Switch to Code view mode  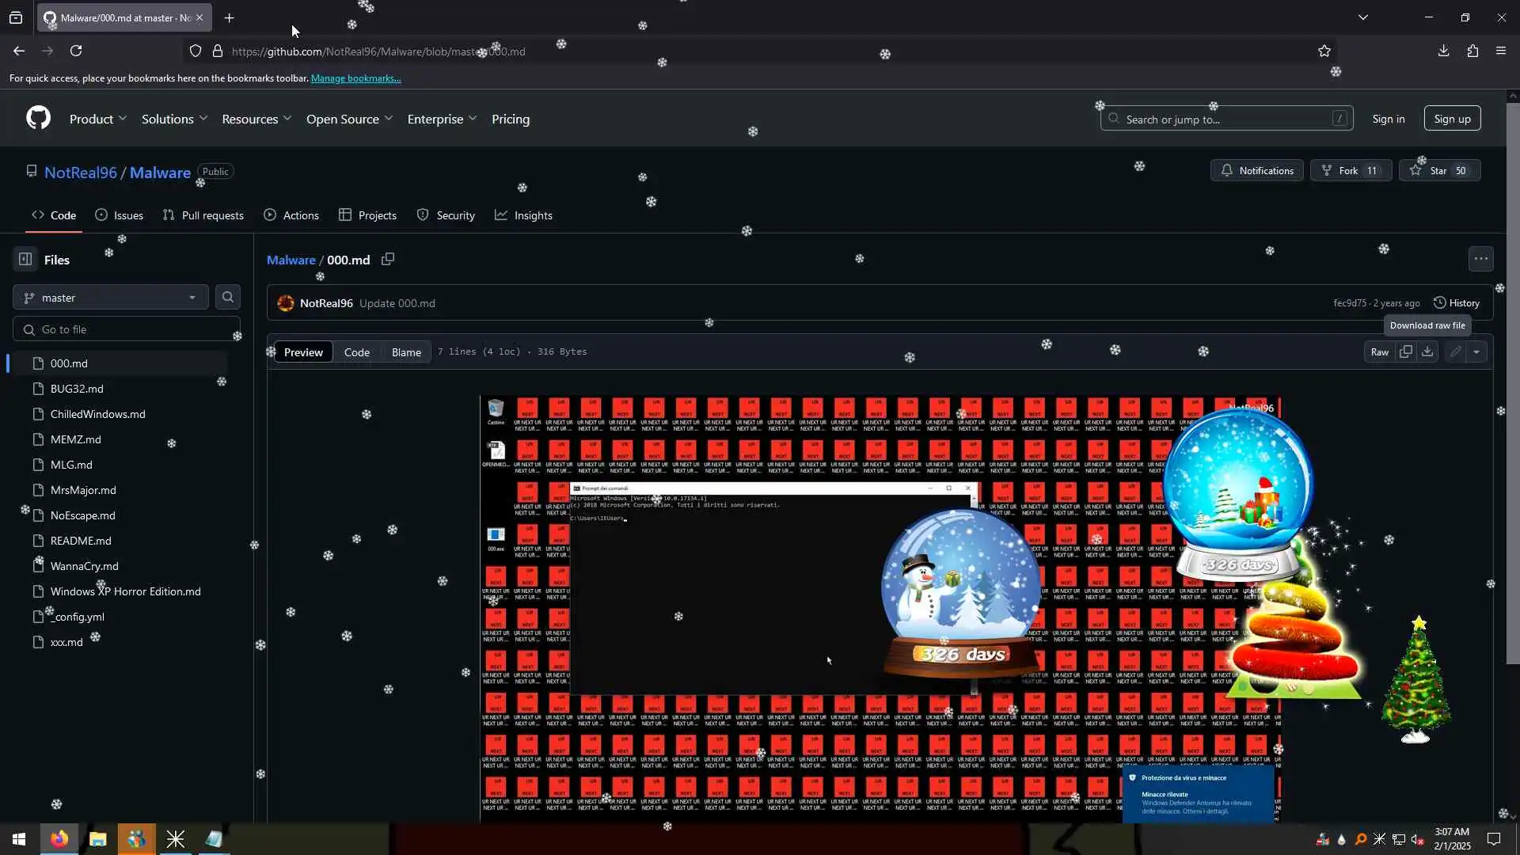pyautogui.click(x=356, y=352)
